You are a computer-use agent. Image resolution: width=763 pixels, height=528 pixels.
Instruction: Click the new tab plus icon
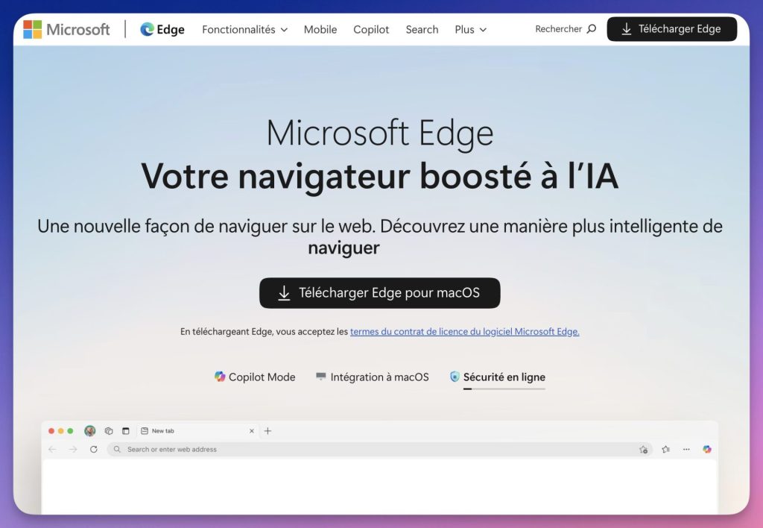tap(268, 431)
